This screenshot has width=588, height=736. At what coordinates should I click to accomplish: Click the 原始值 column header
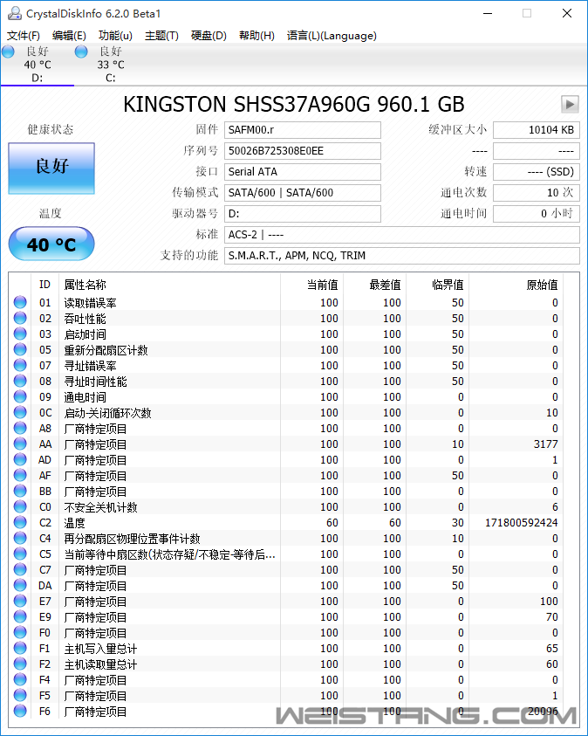[516, 285]
